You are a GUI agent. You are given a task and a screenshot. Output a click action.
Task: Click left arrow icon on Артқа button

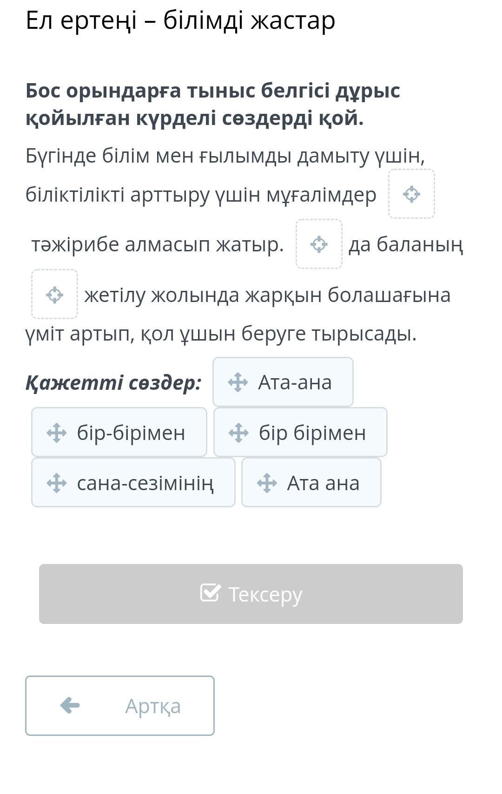70,705
